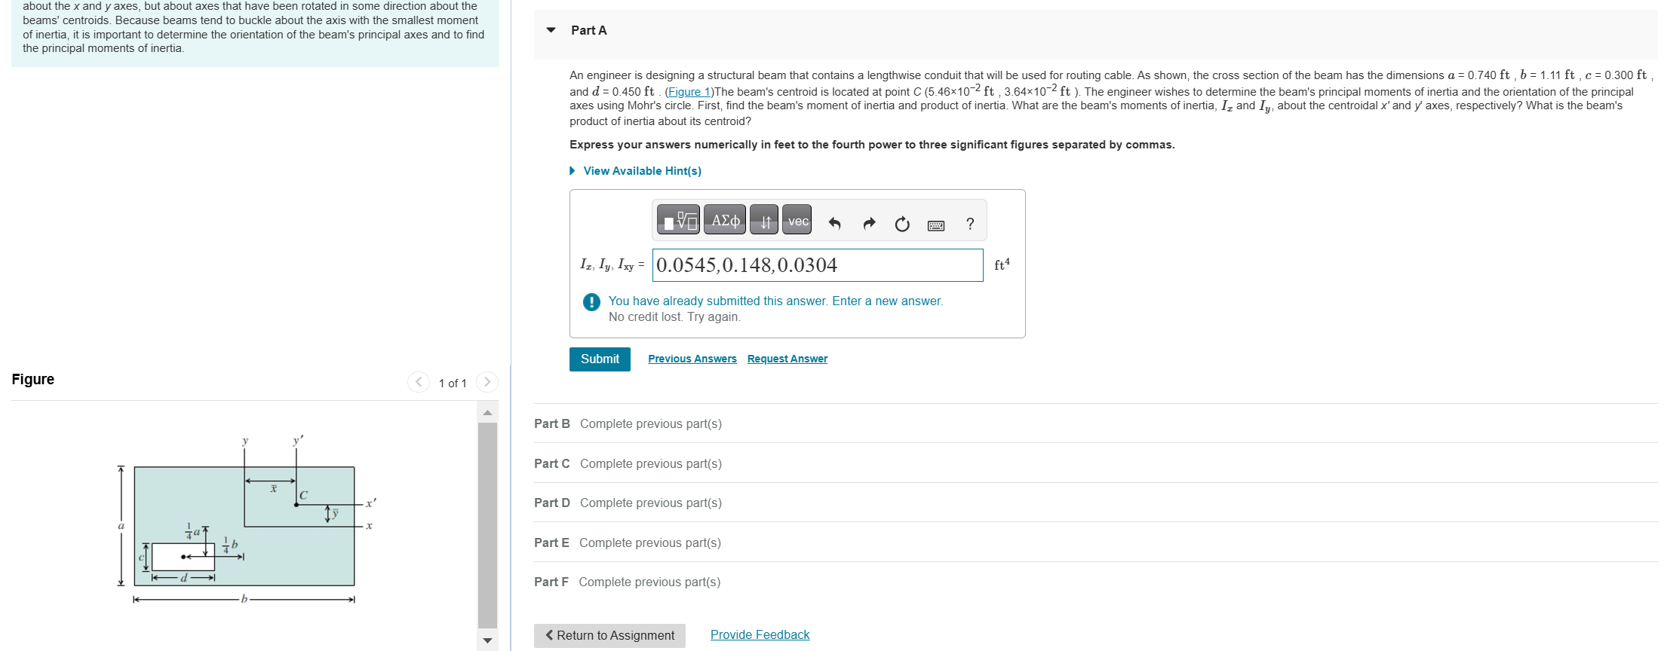This screenshot has width=1667, height=651.
Task: Collapse the Part A section
Action: pos(551,30)
